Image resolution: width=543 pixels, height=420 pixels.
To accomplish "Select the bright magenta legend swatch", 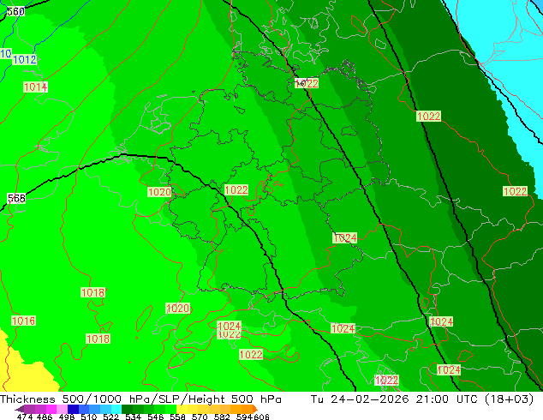I will tap(51, 409).
